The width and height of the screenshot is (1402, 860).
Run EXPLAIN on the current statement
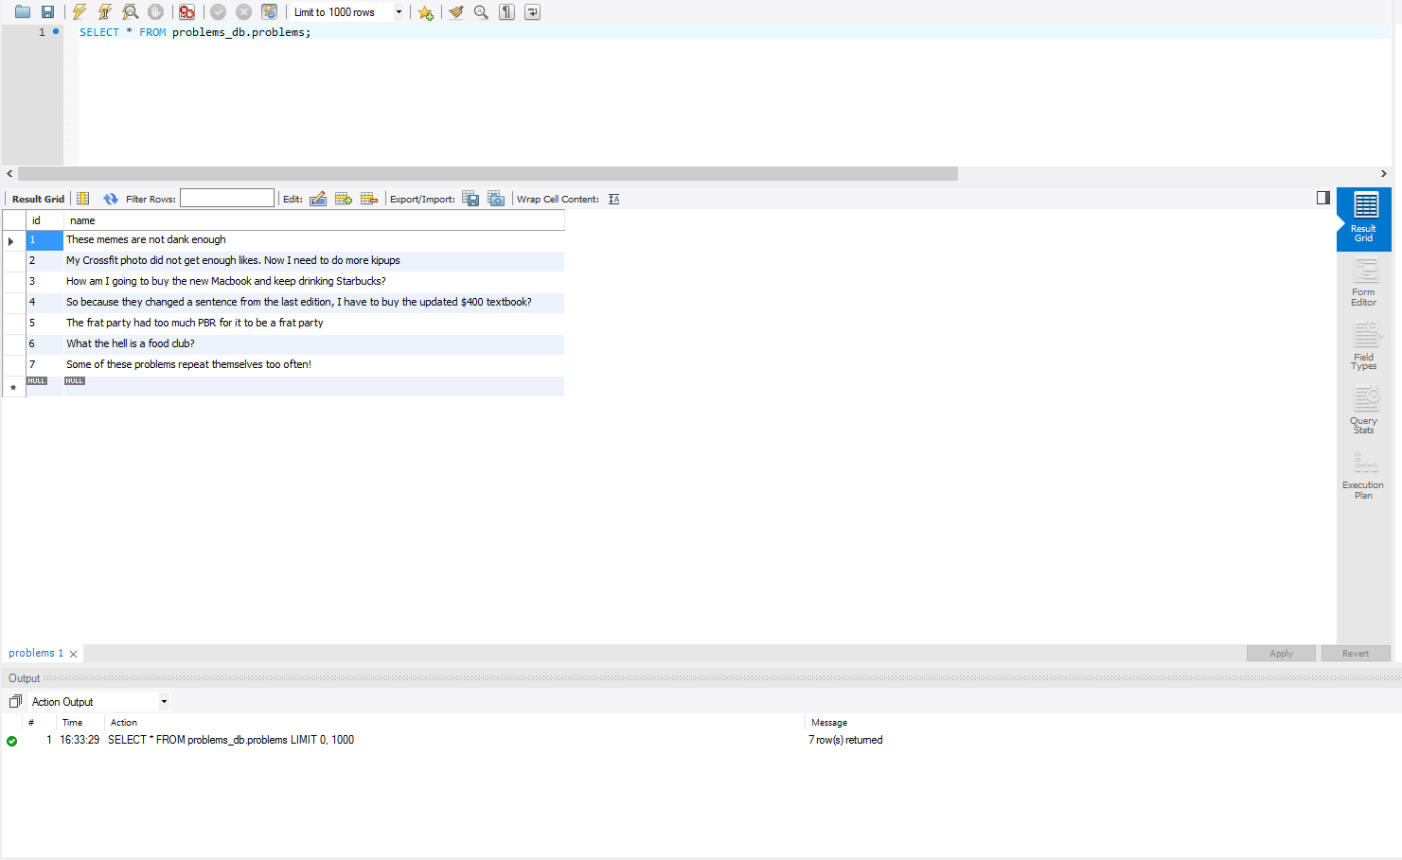[131, 12]
